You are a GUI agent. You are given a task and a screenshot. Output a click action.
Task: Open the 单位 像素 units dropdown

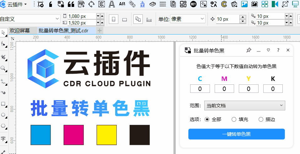(x=188, y=19)
